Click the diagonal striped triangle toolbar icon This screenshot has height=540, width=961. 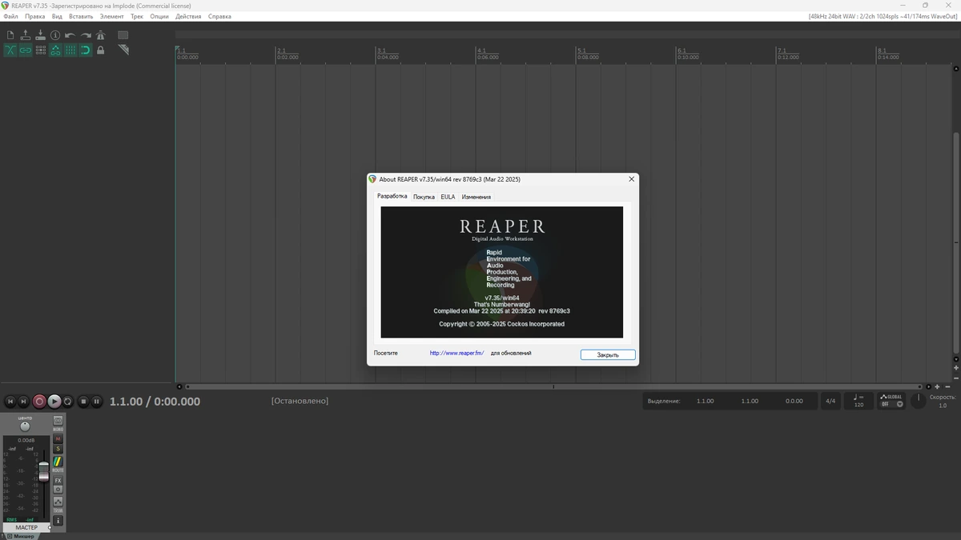(x=123, y=50)
